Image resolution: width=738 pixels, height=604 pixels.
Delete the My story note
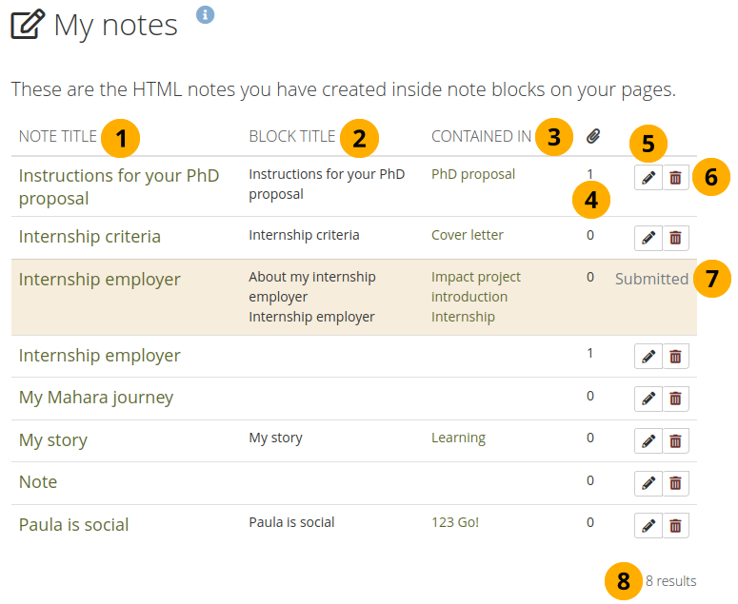click(675, 441)
